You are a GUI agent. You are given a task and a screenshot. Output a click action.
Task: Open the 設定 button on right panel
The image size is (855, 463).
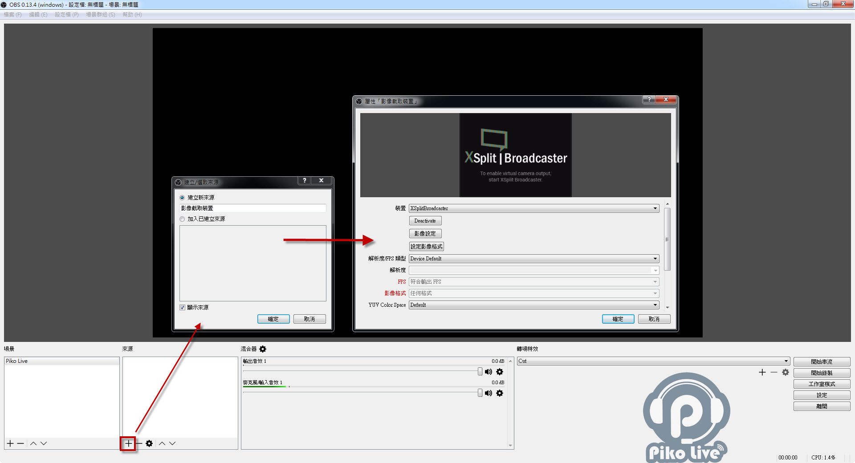822,395
